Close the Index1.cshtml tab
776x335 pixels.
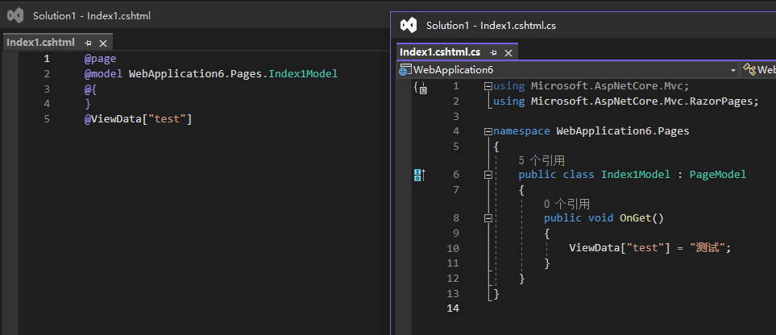tap(103, 43)
